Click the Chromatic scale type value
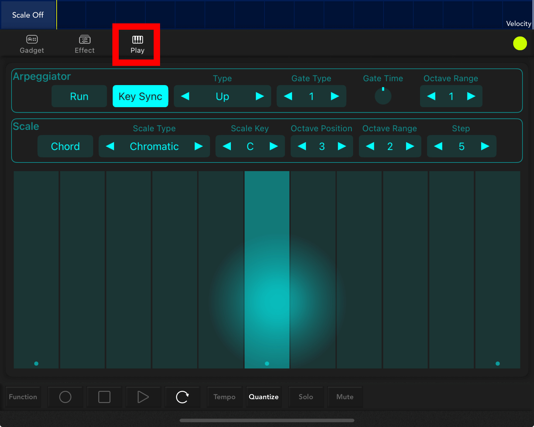 [x=154, y=146]
